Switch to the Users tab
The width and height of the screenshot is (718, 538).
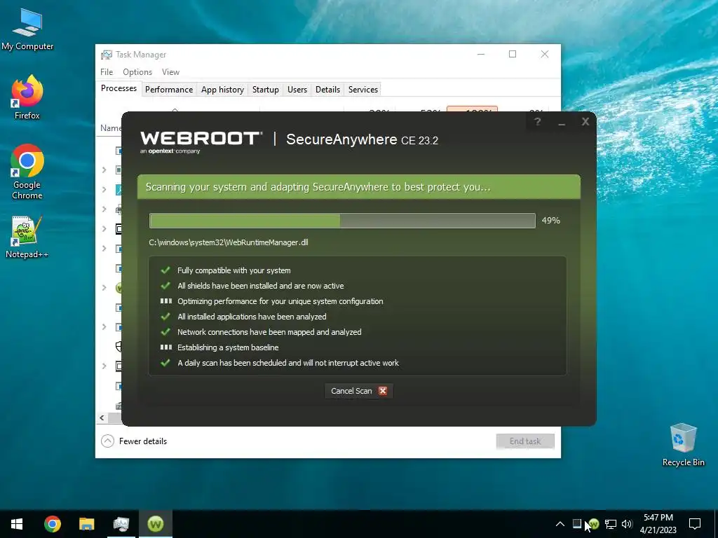[x=297, y=89]
